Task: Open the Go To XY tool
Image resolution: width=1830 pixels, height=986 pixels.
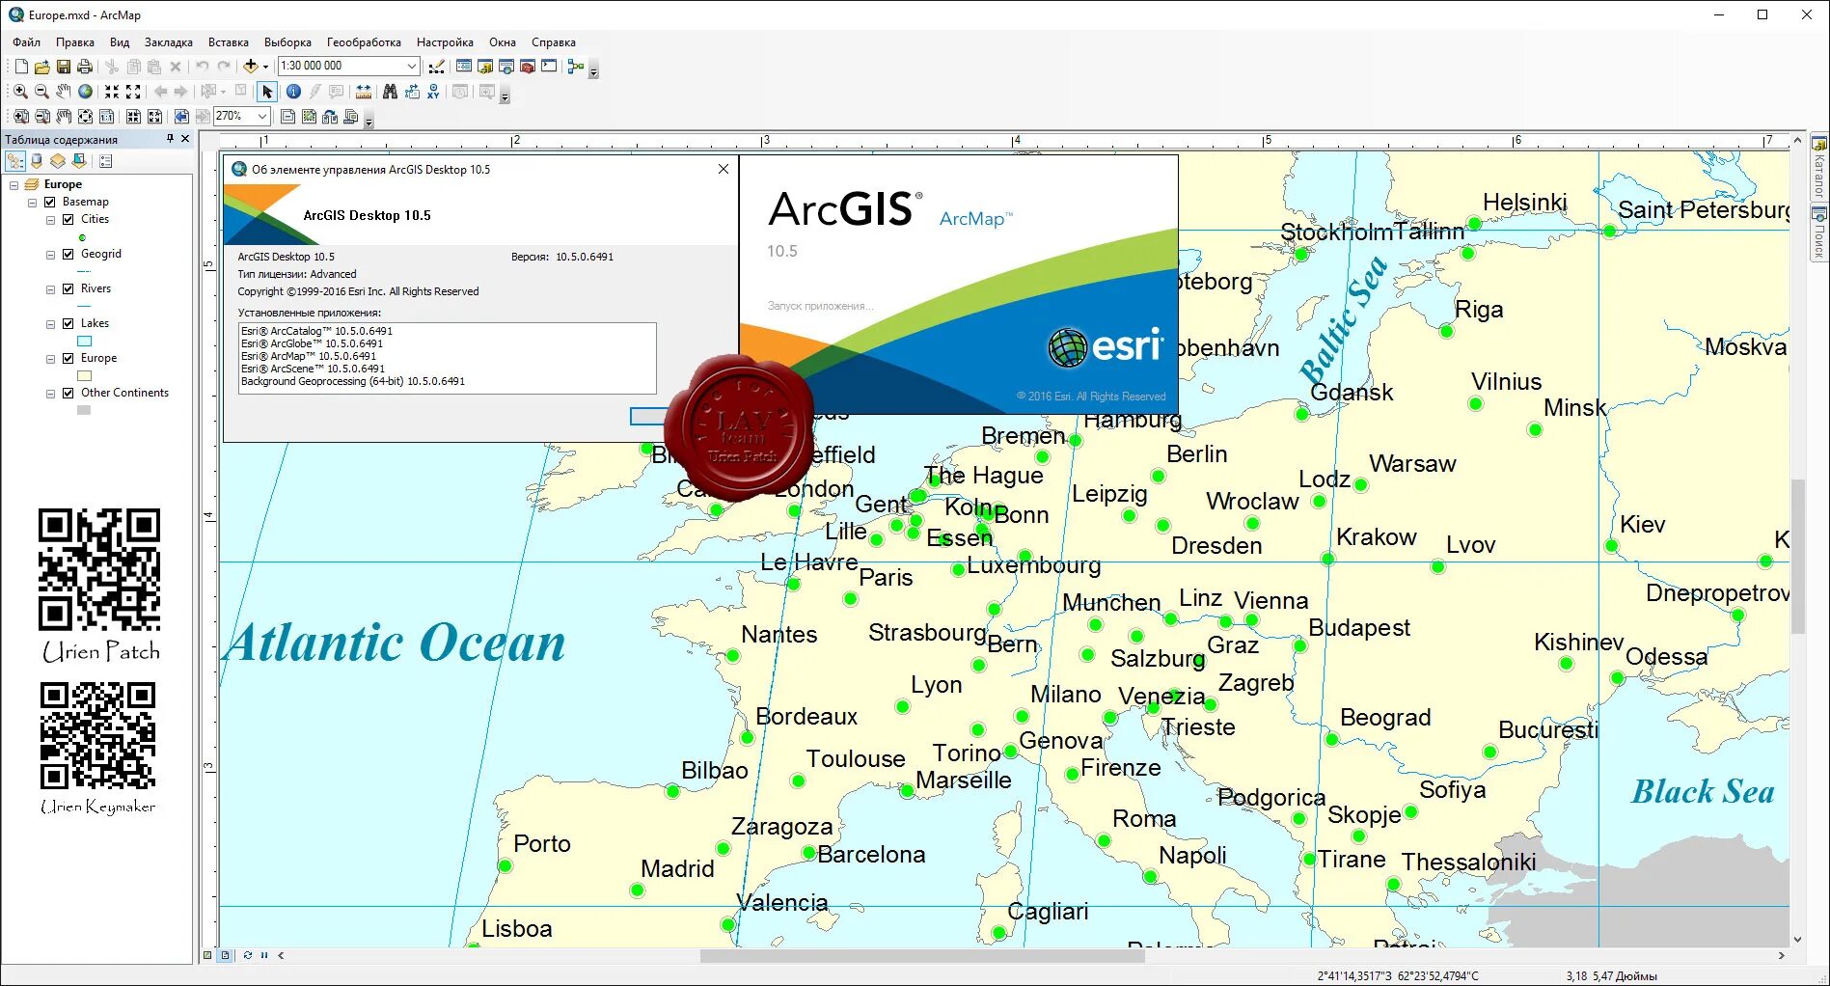Action: (433, 92)
